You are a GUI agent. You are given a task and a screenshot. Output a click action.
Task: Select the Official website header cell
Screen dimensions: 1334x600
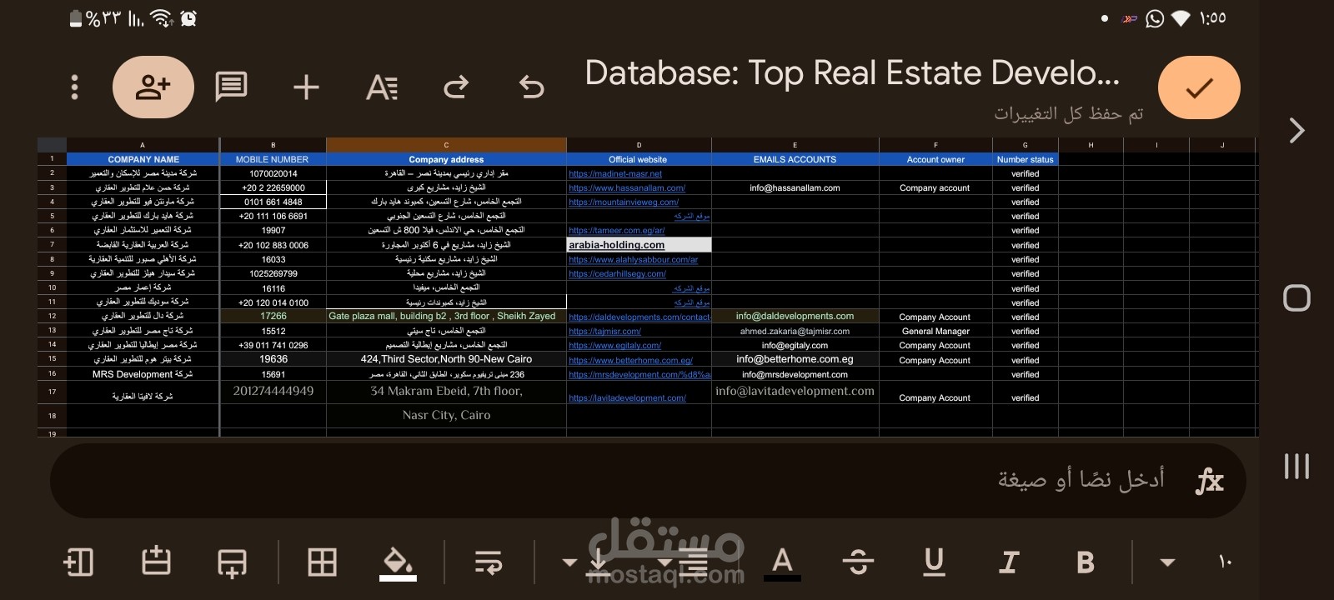638,159
